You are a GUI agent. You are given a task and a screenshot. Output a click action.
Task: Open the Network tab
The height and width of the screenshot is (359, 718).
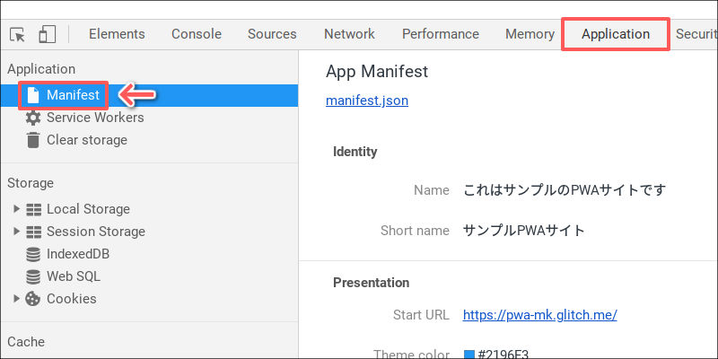click(349, 34)
